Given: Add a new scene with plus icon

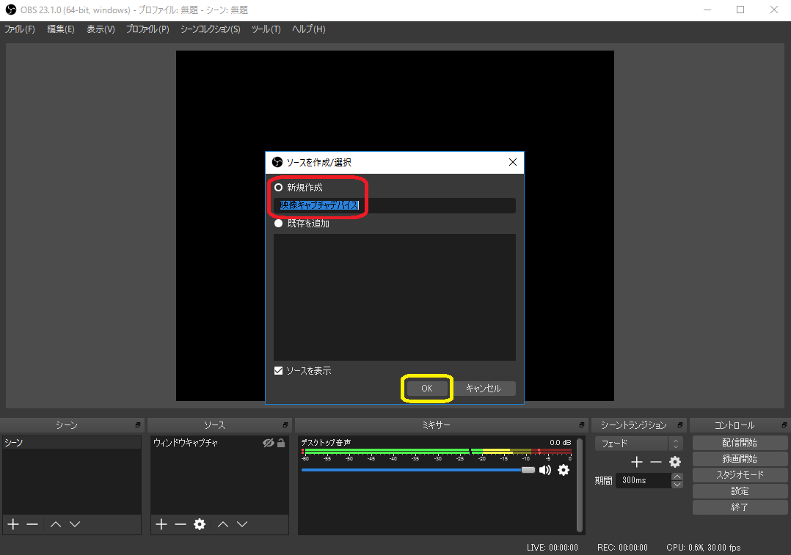Looking at the screenshot, I should click(x=12, y=524).
